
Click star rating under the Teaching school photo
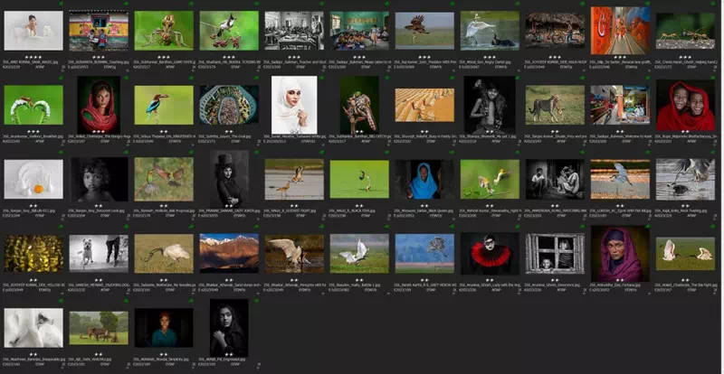tap(99, 56)
